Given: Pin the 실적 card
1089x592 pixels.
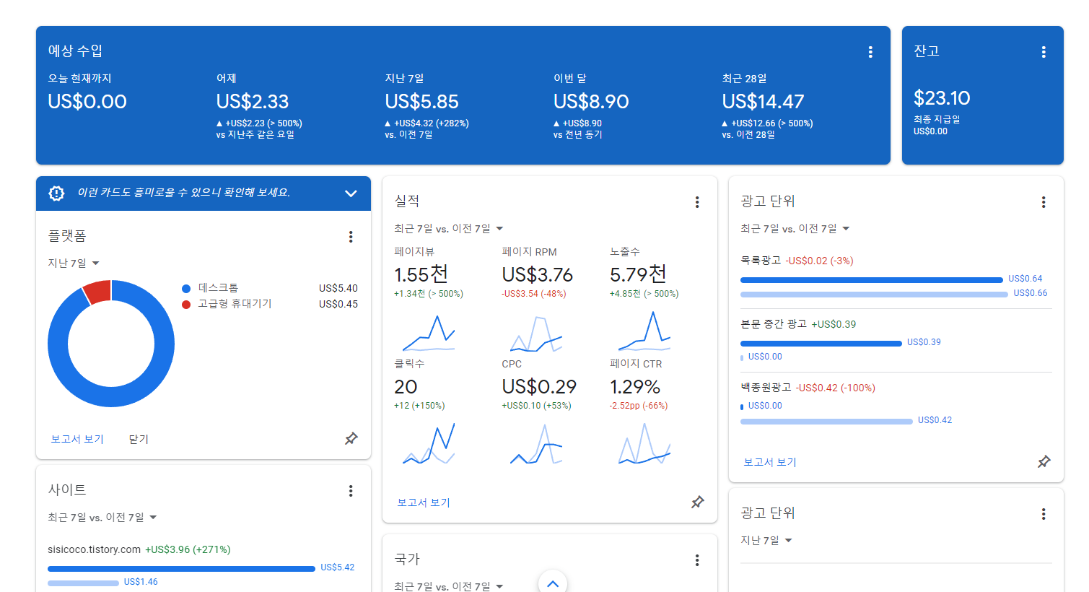Looking at the screenshot, I should coord(698,502).
